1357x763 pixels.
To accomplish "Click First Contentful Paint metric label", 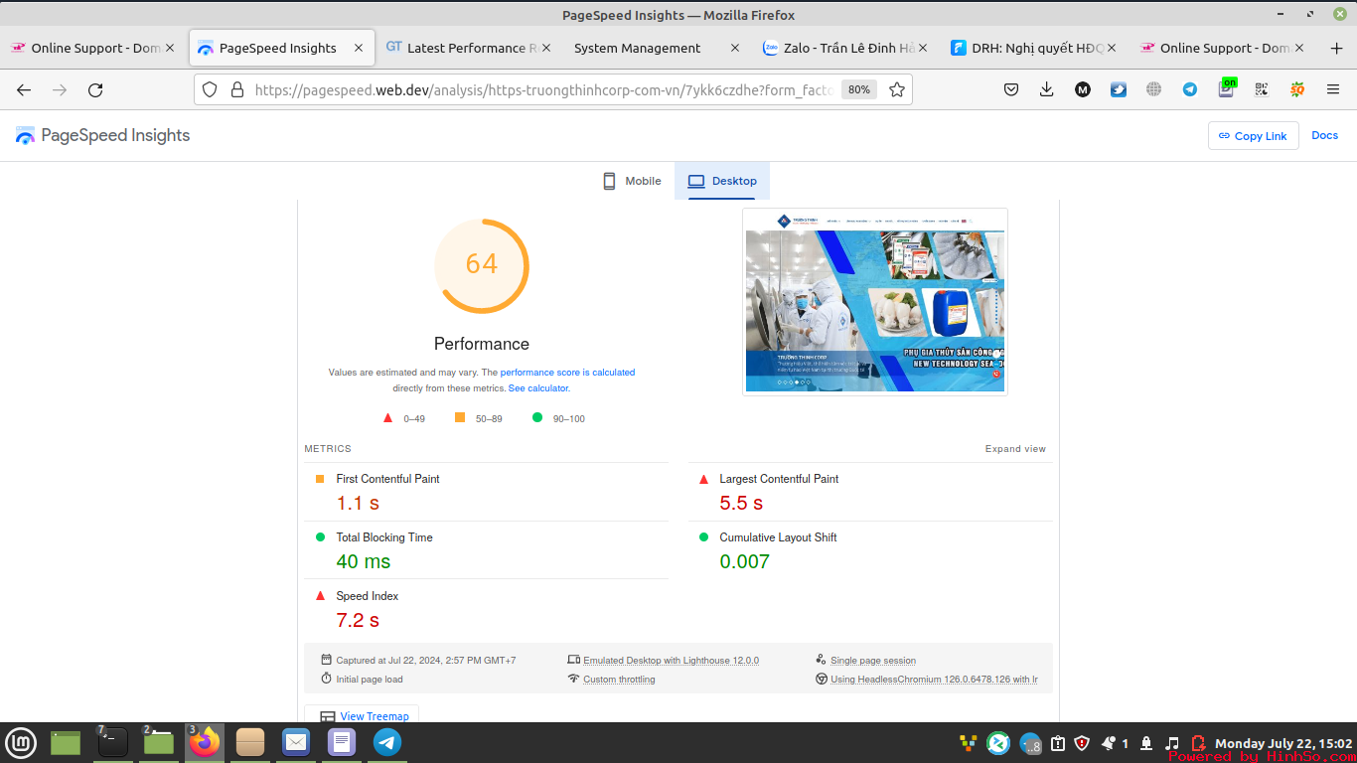I will coord(387,479).
